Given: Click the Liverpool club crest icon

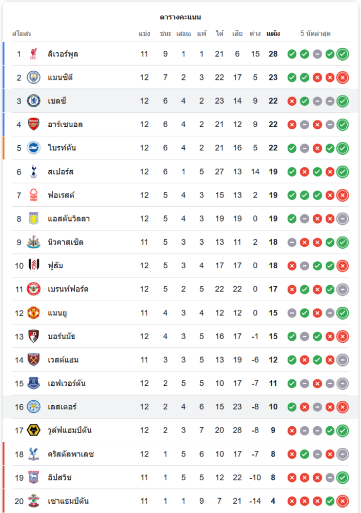Looking at the screenshot, I should click(33, 54).
